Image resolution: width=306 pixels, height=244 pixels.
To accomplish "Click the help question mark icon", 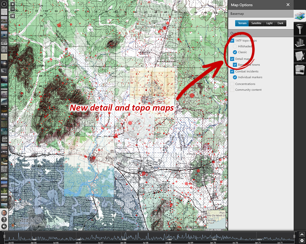I will point(4,220).
